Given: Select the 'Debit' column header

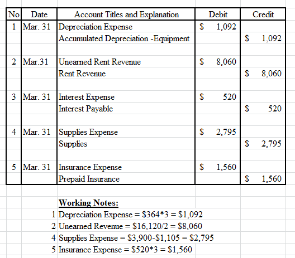Looking at the screenshot, I should click(x=218, y=14).
